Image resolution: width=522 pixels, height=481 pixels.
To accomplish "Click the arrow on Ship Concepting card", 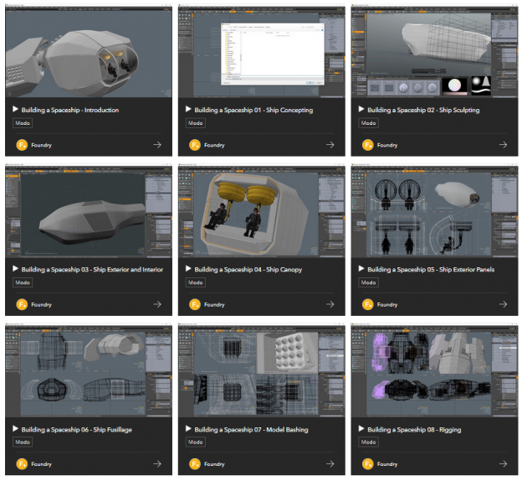I will [x=330, y=145].
